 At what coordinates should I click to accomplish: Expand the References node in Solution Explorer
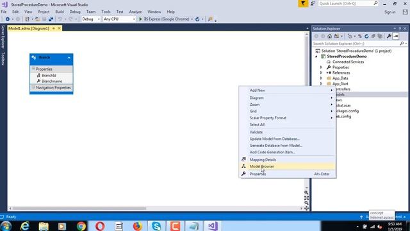tap(322, 73)
